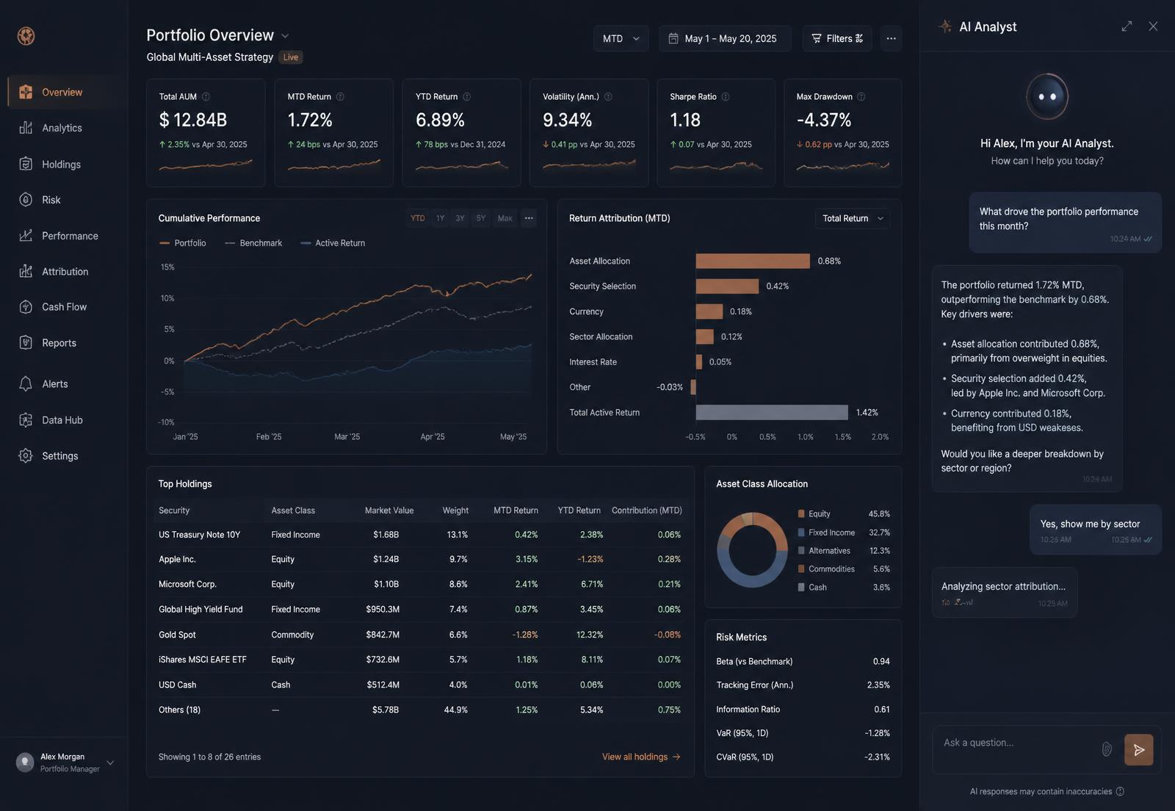Expand the Portfolio Overview title dropdown
Image resolution: width=1175 pixels, height=811 pixels.
(285, 36)
